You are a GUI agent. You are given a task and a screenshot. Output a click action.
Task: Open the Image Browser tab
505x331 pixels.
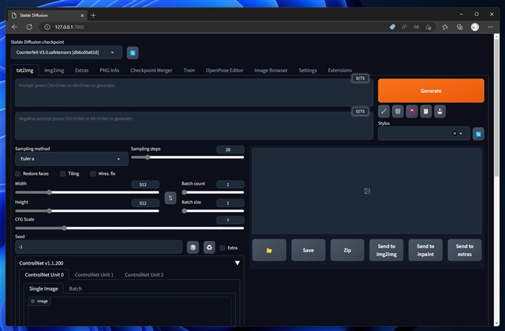271,70
